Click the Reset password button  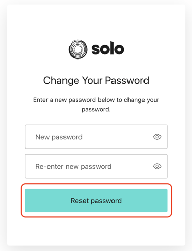(96, 200)
